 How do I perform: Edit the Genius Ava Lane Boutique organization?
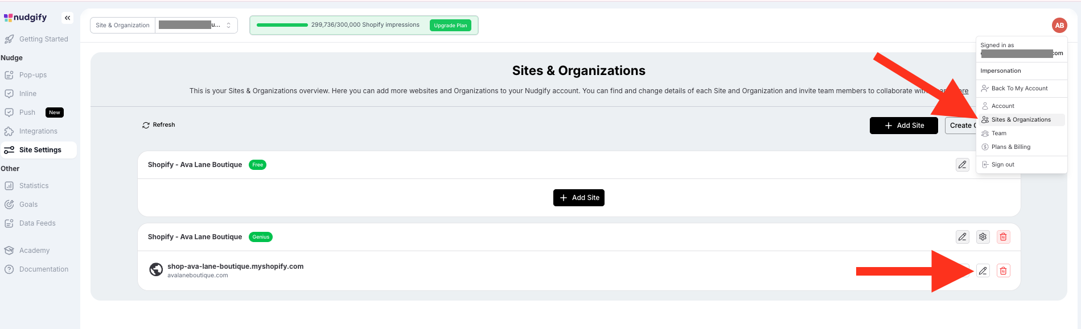point(963,237)
